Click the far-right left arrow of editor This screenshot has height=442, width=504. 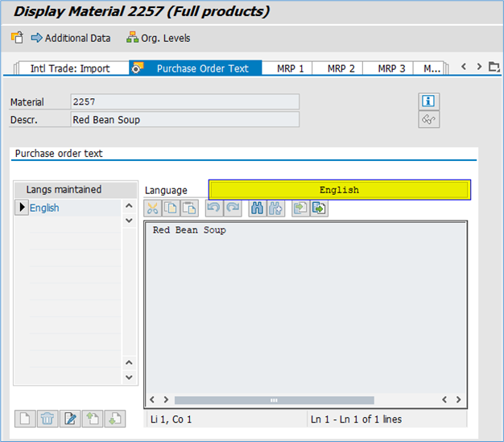click(444, 399)
